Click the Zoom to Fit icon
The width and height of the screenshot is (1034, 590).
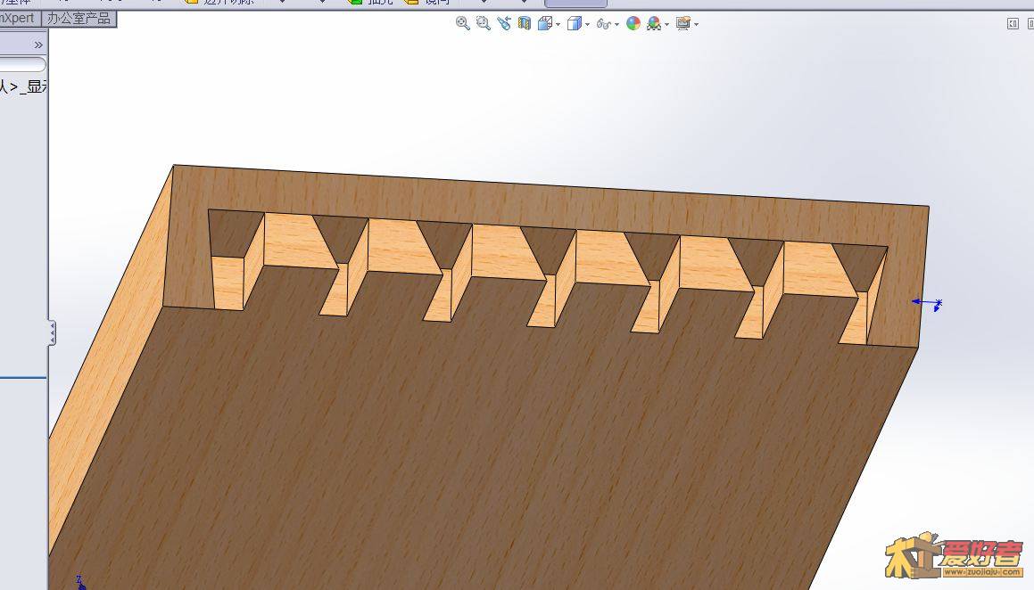[462, 24]
